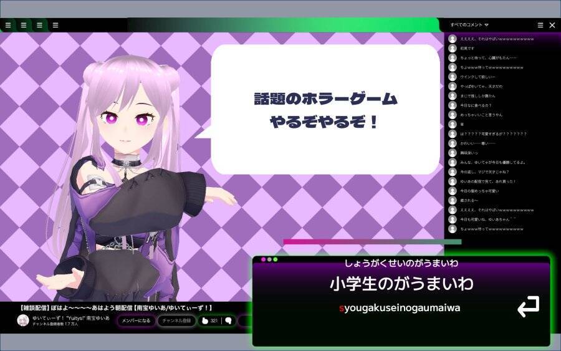
Task: Click avatar next to 今日の服めっちゃ可愛い
Action: coord(453,191)
